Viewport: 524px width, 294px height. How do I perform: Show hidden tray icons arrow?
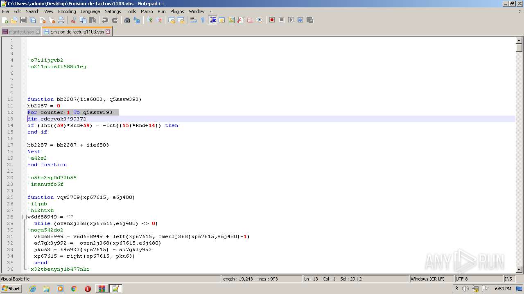(456, 288)
